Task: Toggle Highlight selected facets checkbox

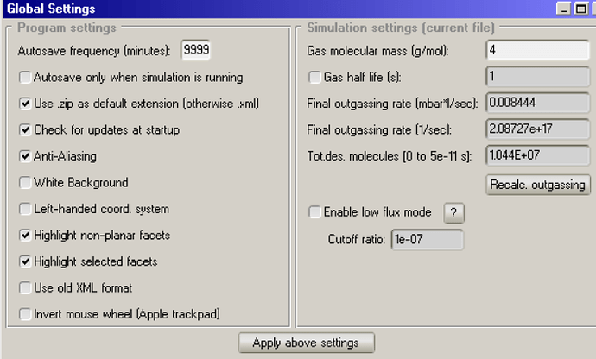Action: (25, 261)
